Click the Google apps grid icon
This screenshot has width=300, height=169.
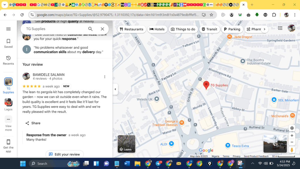[280, 28]
